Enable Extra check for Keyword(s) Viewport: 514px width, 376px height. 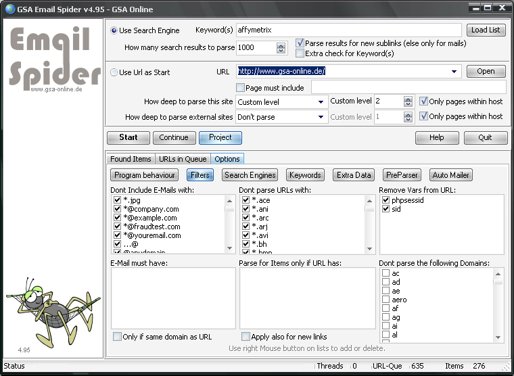point(300,53)
